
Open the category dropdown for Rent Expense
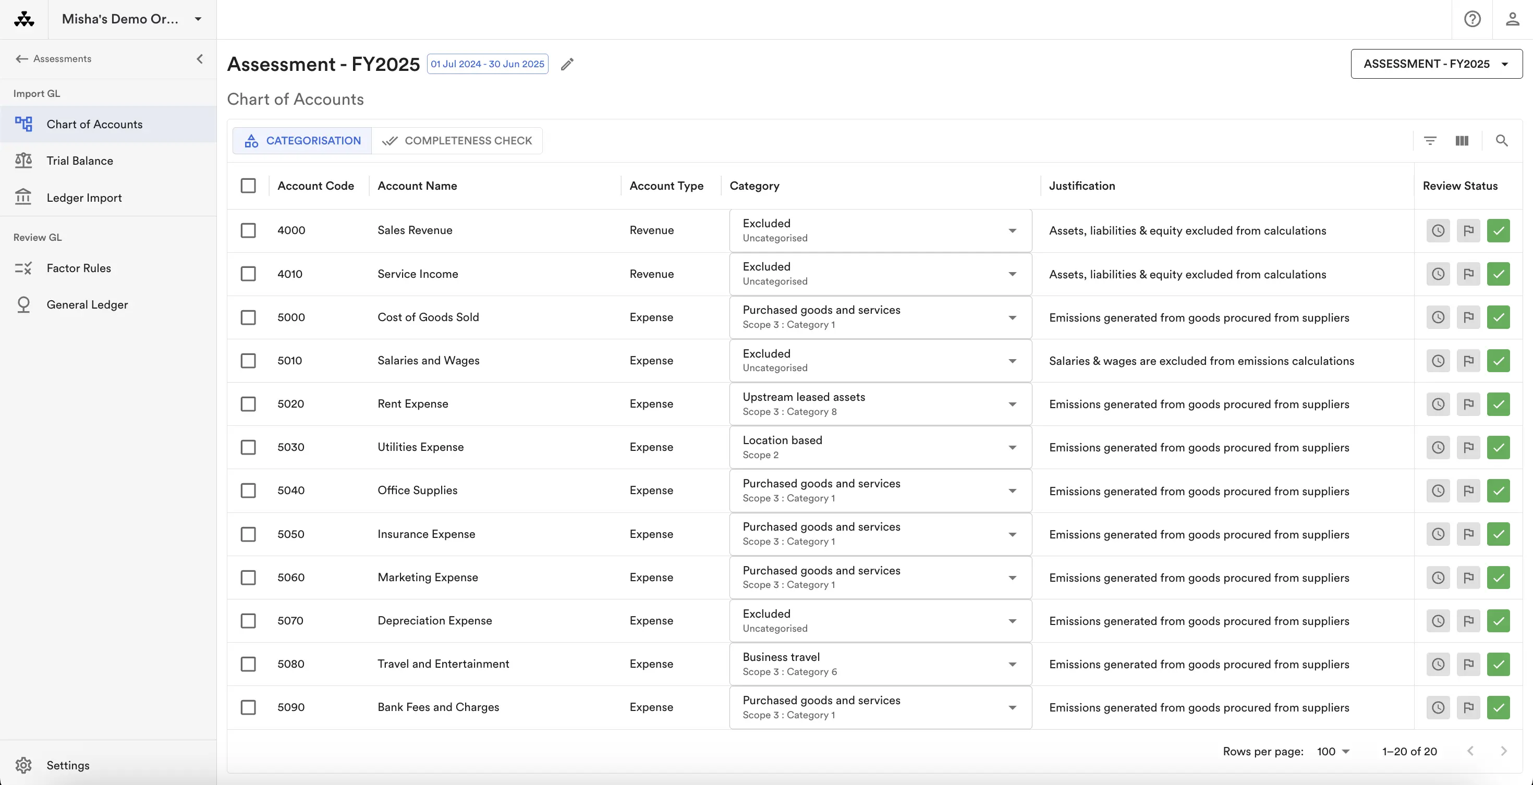(1012, 404)
